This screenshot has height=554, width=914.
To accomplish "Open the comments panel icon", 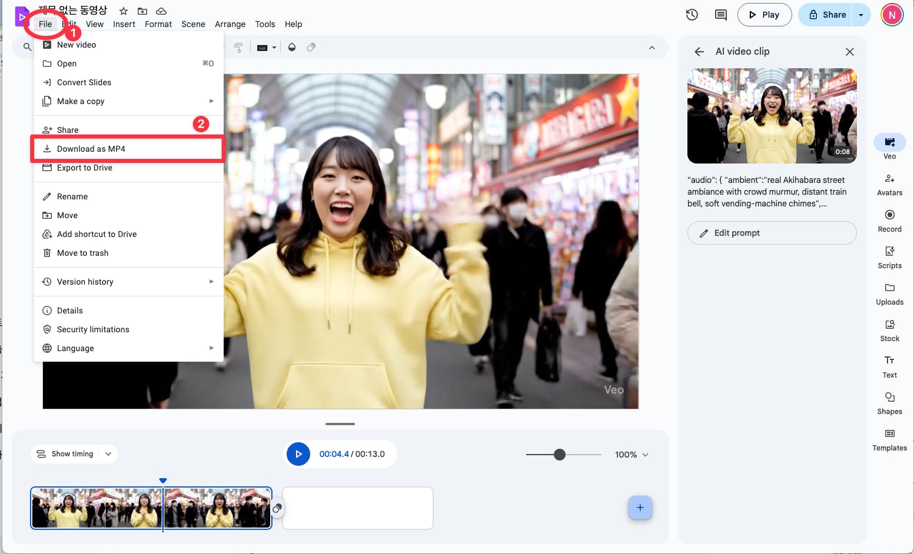I will pyautogui.click(x=720, y=14).
